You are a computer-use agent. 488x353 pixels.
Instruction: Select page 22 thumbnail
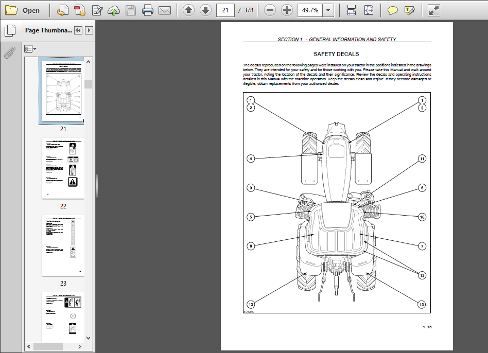(63, 168)
